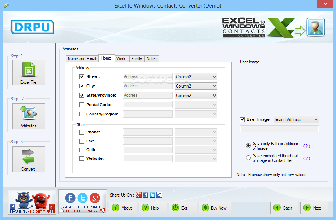Select Save embedded thumbnail radio option
The height and width of the screenshot is (220, 336).
pos(248,158)
